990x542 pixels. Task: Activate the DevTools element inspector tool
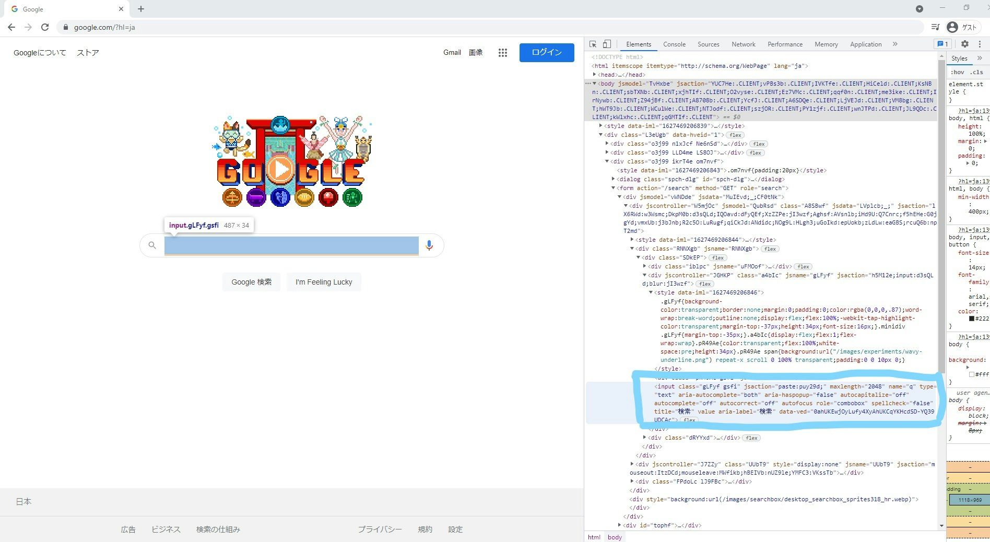click(593, 44)
